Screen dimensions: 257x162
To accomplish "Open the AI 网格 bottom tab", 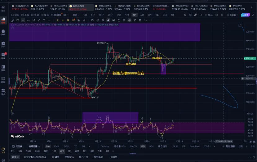I will (x=55, y=157).
